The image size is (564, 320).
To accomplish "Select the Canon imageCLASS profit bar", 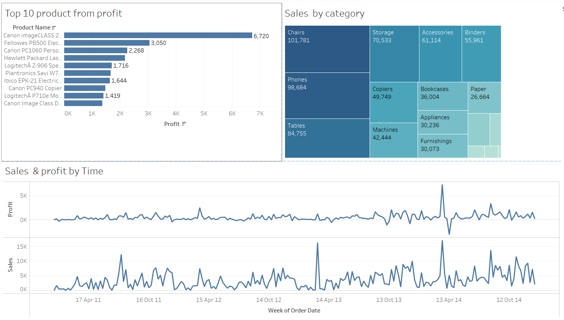I will (158, 35).
